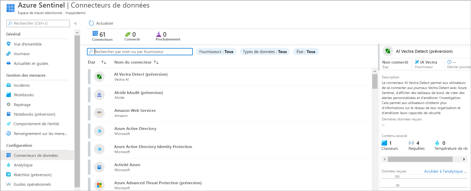Click the 61 Connecteurs tile icon
This screenshot has width=471, height=191.
tap(95, 33)
